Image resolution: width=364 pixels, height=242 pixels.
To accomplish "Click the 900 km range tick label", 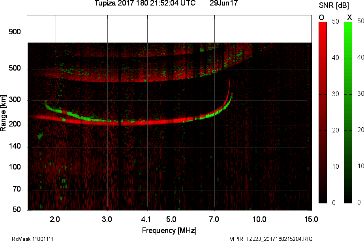I will 15,32.
